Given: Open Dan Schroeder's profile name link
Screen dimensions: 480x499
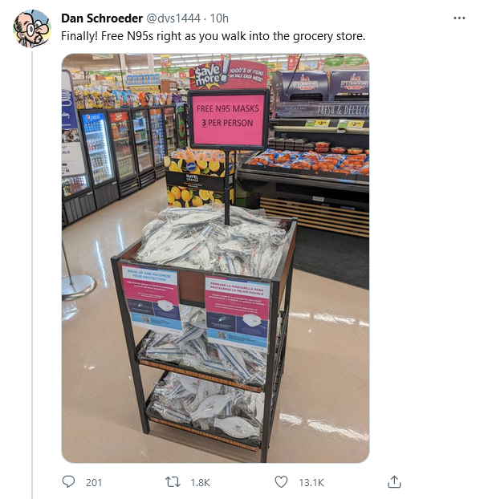Looking at the screenshot, I should [102, 18].
